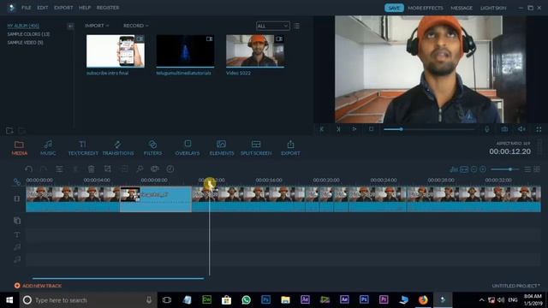The image size is (548, 308).
Task: Open the OVERLAYS tab
Action: pyautogui.click(x=188, y=148)
